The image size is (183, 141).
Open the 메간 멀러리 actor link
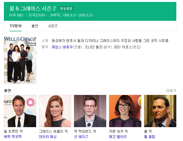[118, 137]
